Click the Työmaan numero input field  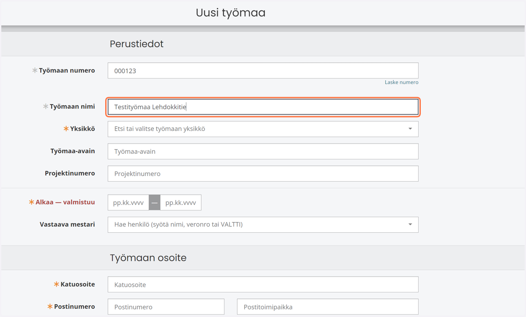pyautogui.click(x=263, y=71)
